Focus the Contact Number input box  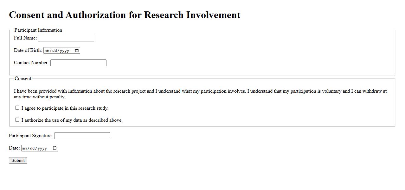(78, 63)
